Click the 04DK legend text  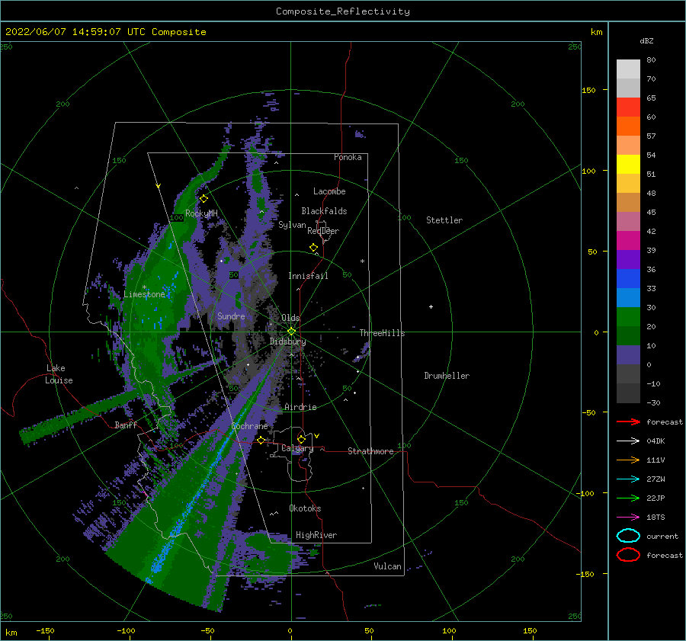click(x=656, y=441)
